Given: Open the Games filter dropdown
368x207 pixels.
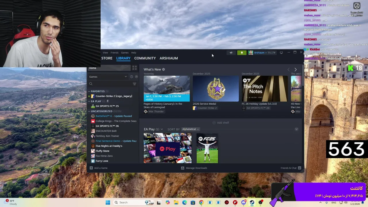Looking at the screenshot, I should (x=108, y=77).
